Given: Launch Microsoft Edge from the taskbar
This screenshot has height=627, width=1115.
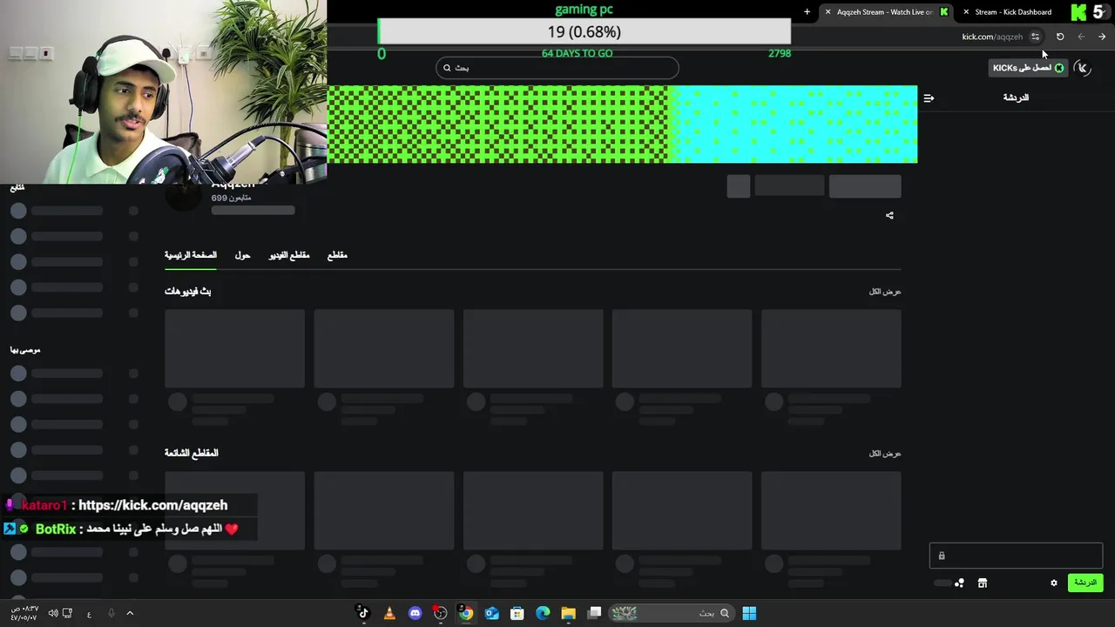Looking at the screenshot, I should click(543, 613).
